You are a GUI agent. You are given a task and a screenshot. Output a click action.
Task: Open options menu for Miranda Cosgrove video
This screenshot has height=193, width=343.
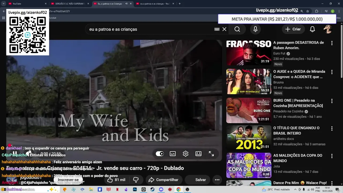[x=332, y=72]
